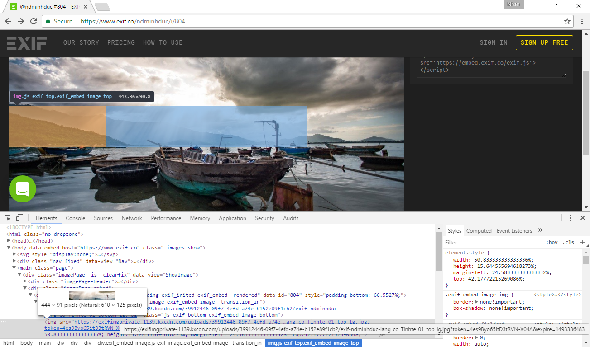The height and width of the screenshot is (347, 590).
Task: Collapse the body element node
Action: (x=9, y=248)
